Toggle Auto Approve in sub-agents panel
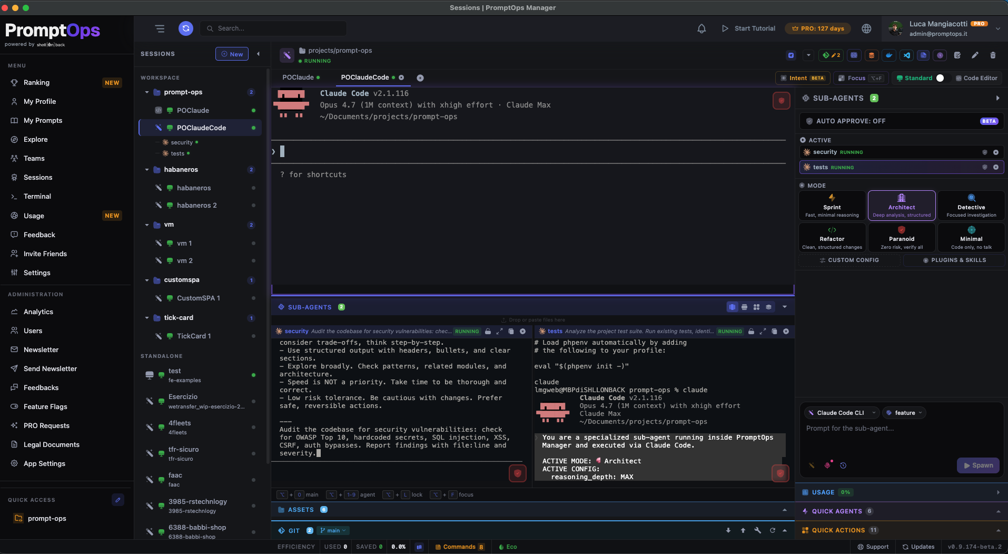Image resolution: width=1008 pixels, height=554 pixels. coord(901,121)
